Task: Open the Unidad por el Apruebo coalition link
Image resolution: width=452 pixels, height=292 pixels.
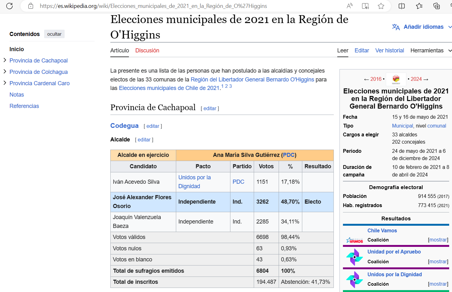Action: pos(394,252)
